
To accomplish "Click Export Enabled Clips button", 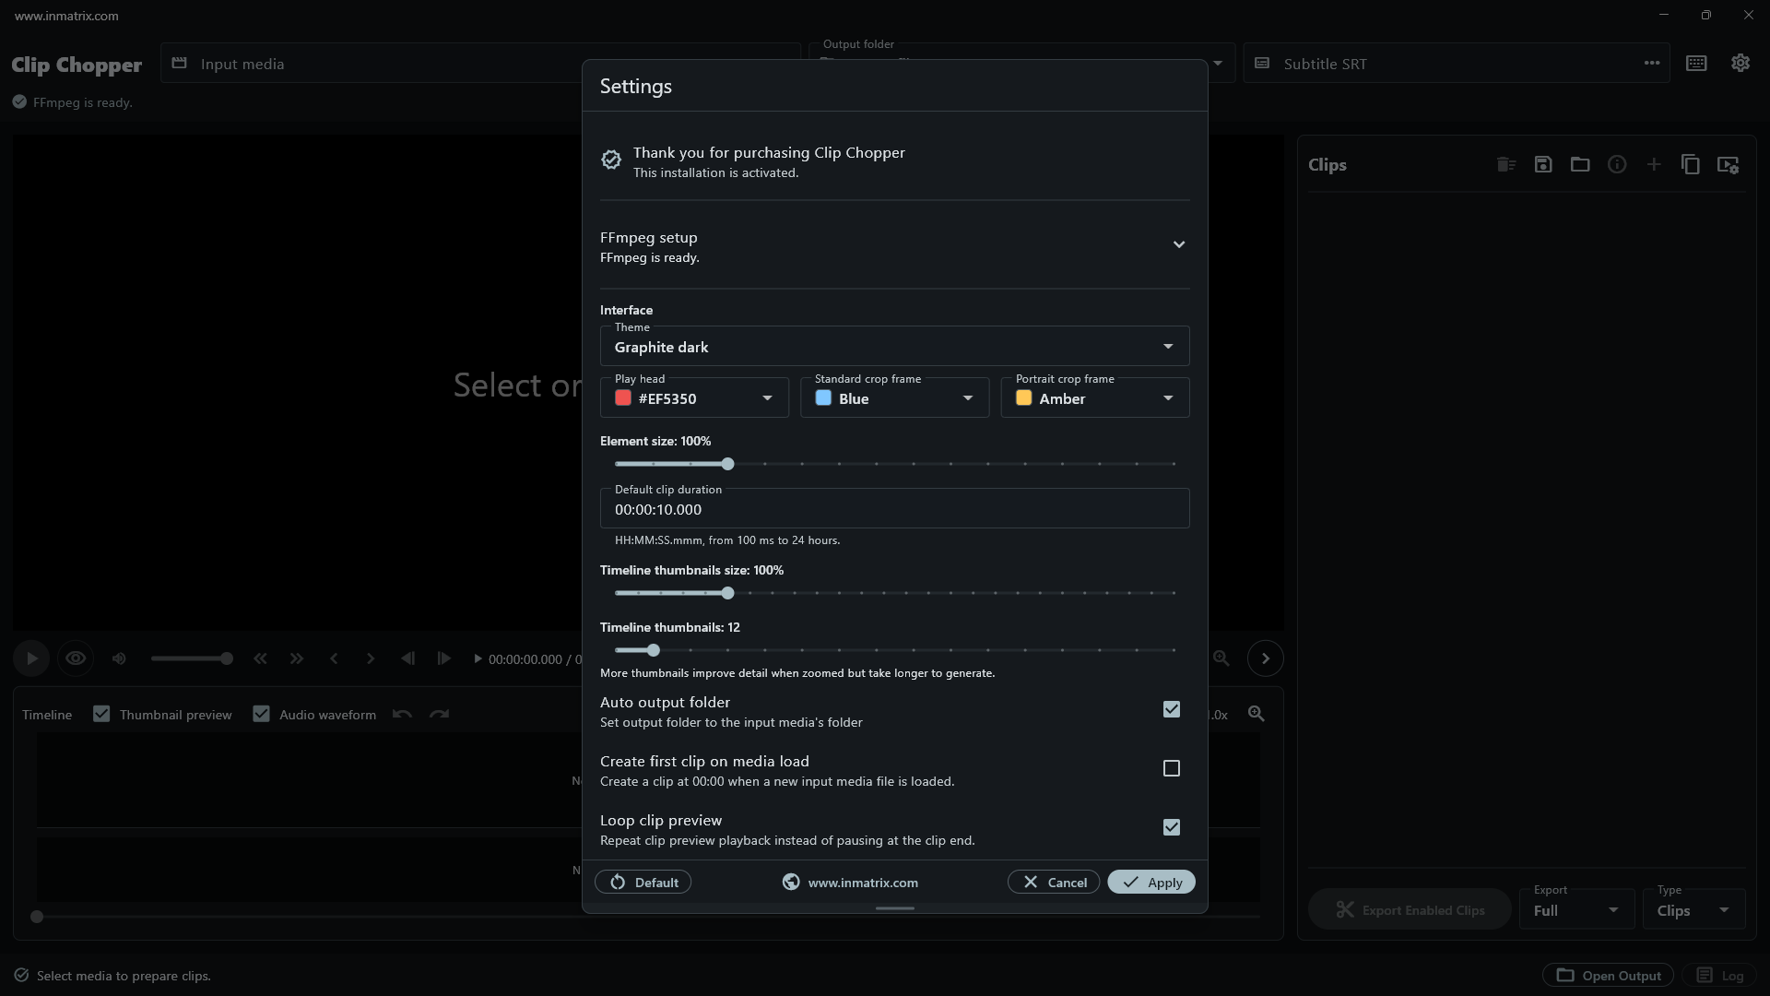I will click(1410, 909).
